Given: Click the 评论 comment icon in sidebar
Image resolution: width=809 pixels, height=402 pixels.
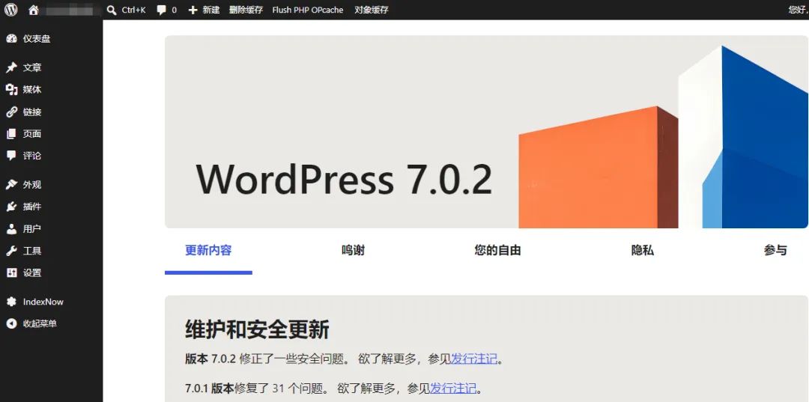Looking at the screenshot, I should (x=11, y=156).
